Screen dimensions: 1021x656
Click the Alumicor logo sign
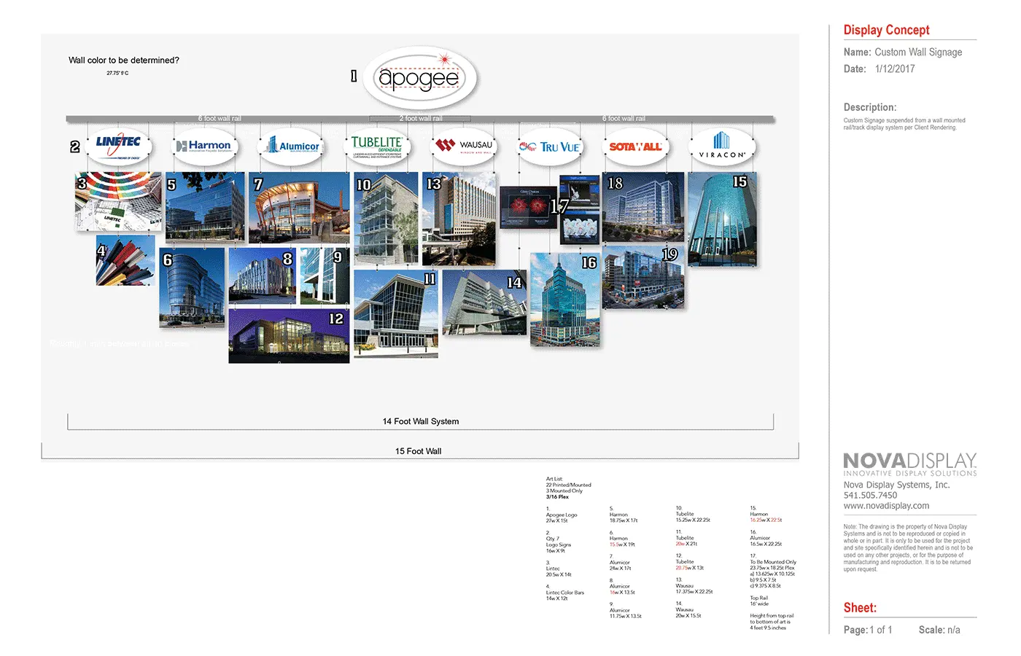click(x=291, y=146)
